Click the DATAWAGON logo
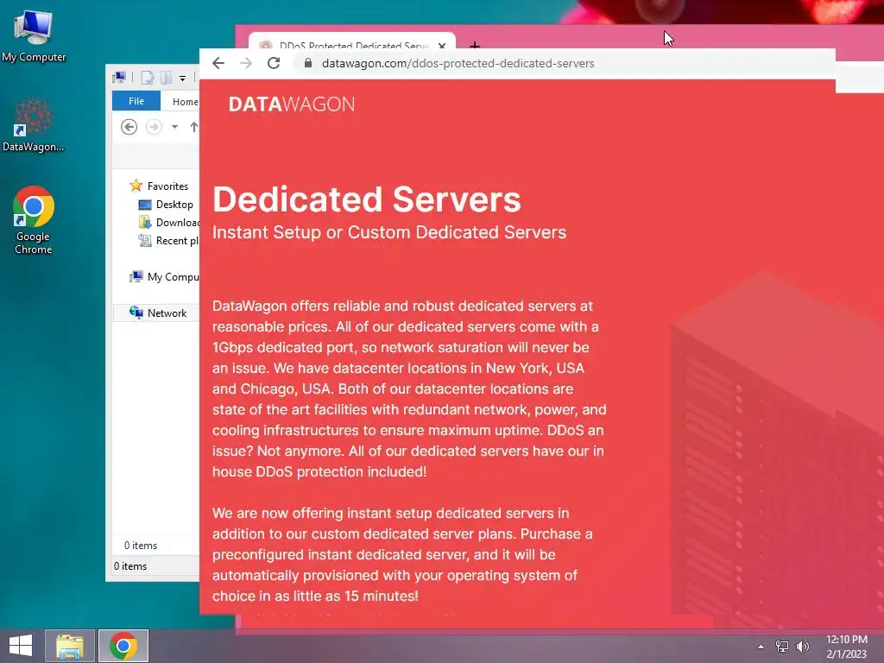Screen dimensions: 884x663 point(292,104)
